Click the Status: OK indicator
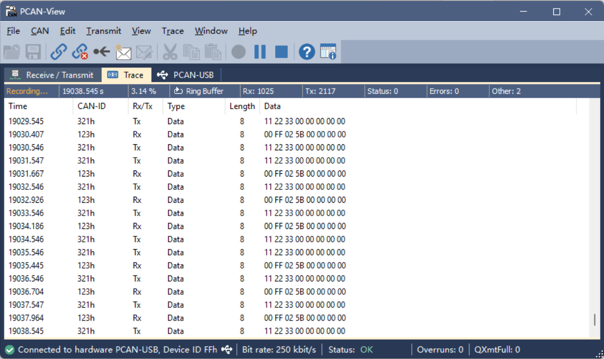Screen dimensions: 604x359 [x=351, y=350]
